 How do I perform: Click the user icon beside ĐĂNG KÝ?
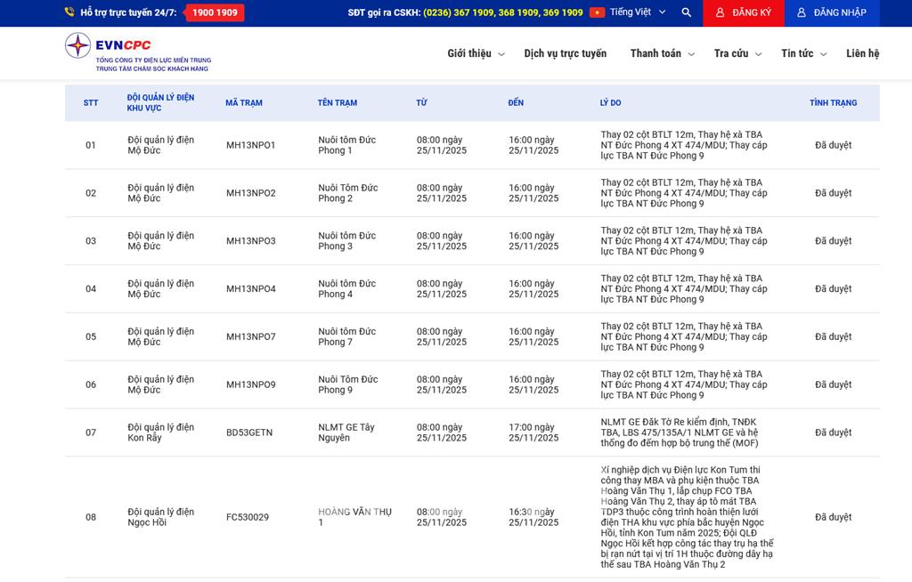point(720,12)
